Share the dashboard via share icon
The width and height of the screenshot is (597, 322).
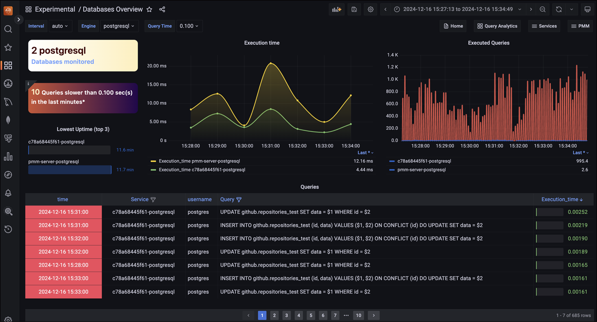[162, 9]
